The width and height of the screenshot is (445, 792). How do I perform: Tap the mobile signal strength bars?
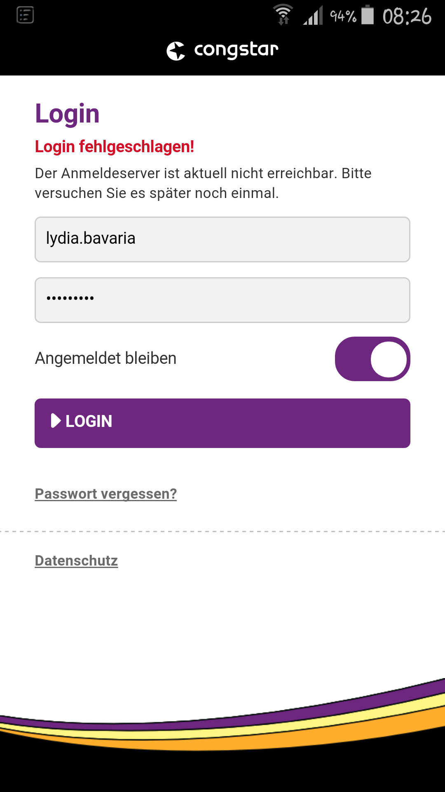coord(313,16)
